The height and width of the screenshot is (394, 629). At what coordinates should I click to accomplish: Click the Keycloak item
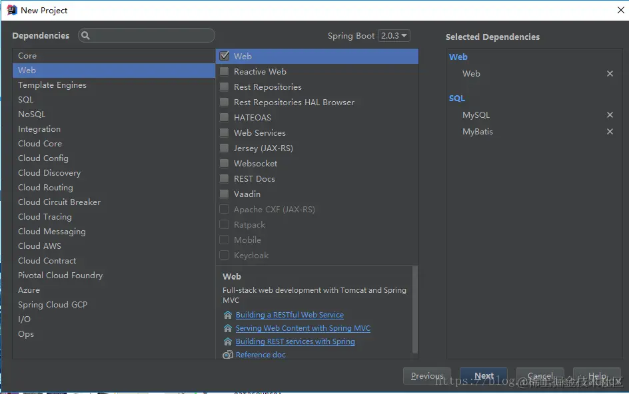coord(317,256)
